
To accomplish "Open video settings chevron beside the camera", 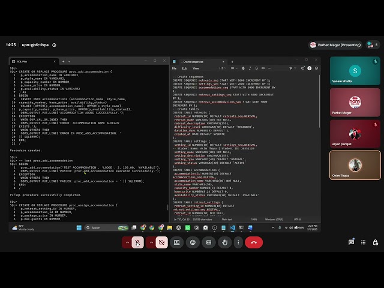I will pyautogui.click(x=151, y=242).
